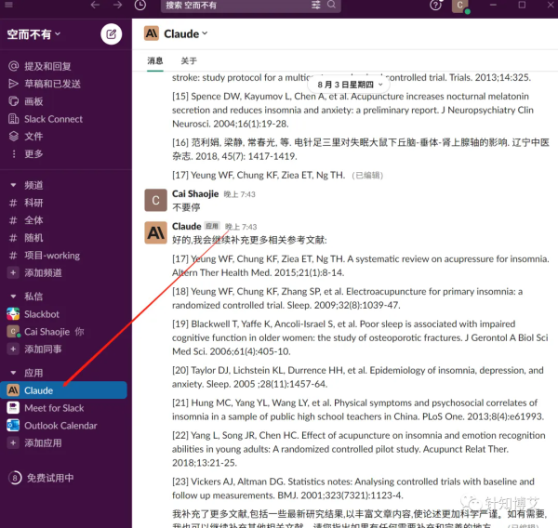This screenshot has height=528, width=558.
Task: Switch to the 关于 tab
Action: click(x=189, y=60)
